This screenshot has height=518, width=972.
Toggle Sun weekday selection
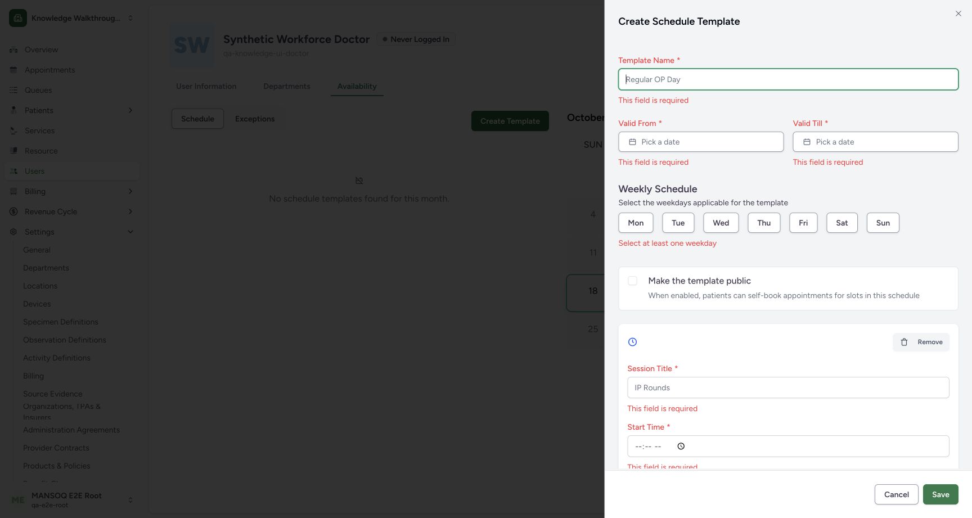coord(883,223)
